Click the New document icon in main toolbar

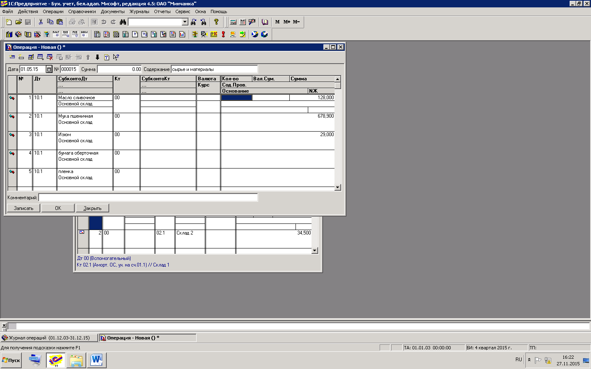point(9,22)
